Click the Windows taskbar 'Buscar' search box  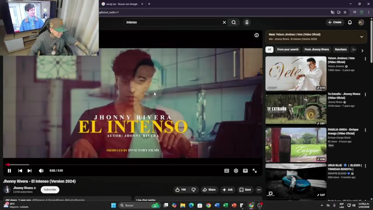tap(140, 205)
